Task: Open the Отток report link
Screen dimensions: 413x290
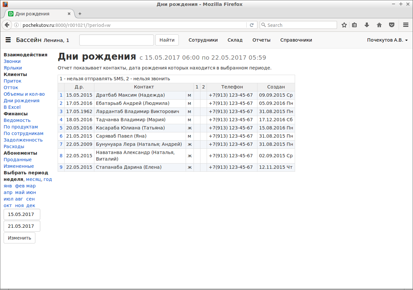Action: pos(11,87)
